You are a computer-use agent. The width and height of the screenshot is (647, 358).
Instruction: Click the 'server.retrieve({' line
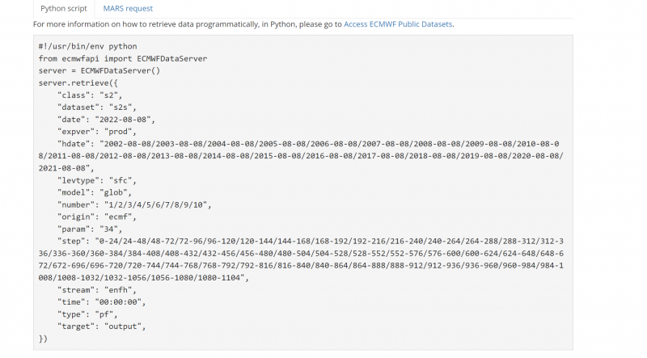pyautogui.click(x=78, y=82)
